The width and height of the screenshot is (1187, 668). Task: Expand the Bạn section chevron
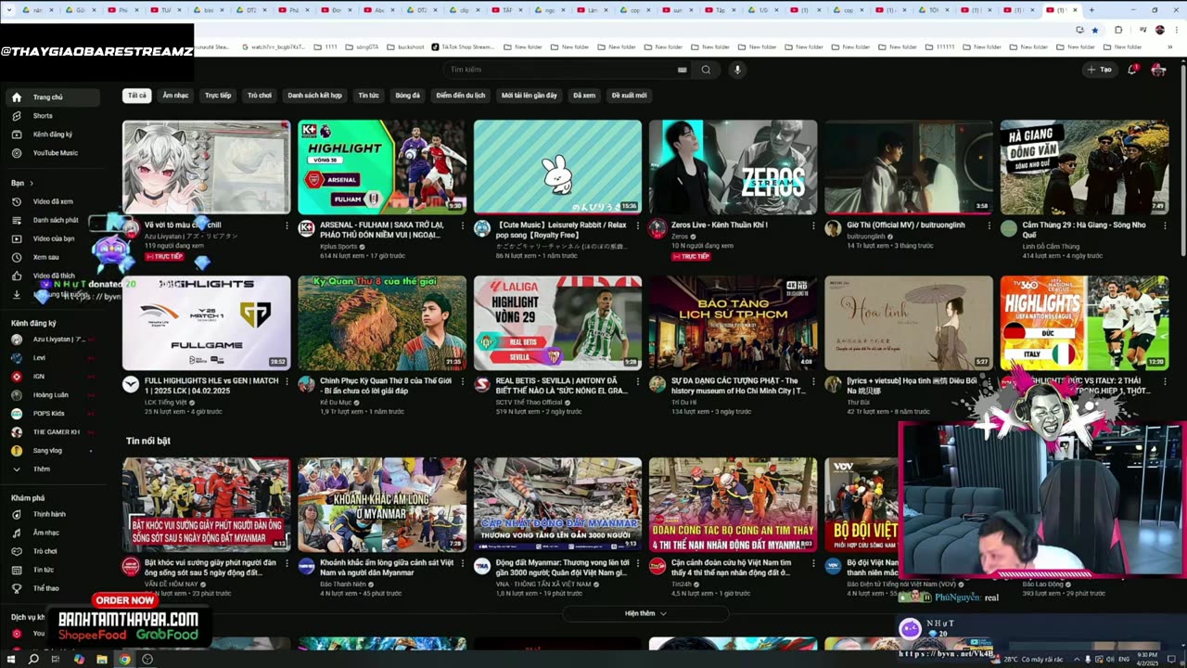[x=31, y=183]
